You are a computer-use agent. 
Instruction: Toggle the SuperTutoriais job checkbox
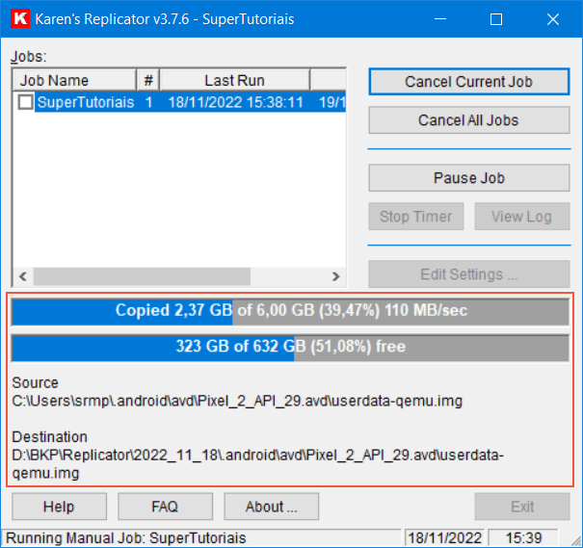26,102
